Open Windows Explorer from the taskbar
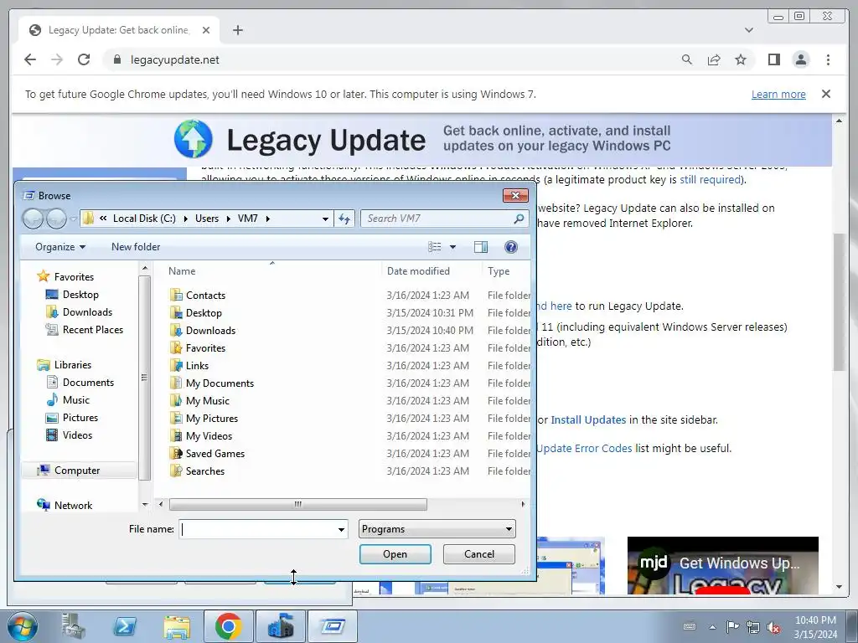This screenshot has width=858, height=643. pyautogui.click(x=177, y=626)
